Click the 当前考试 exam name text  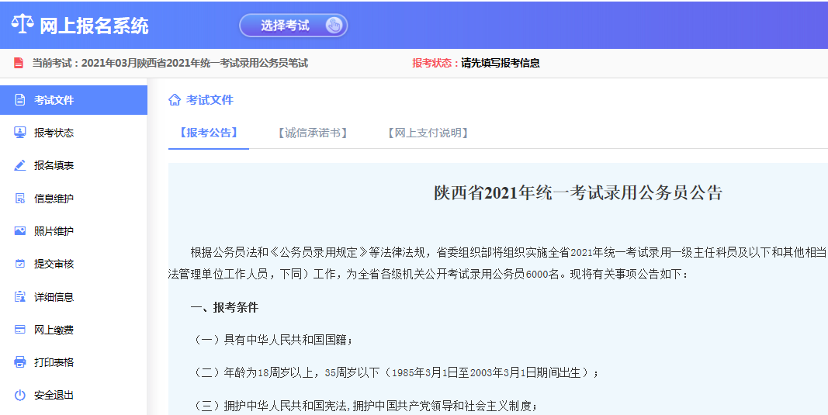pos(170,63)
